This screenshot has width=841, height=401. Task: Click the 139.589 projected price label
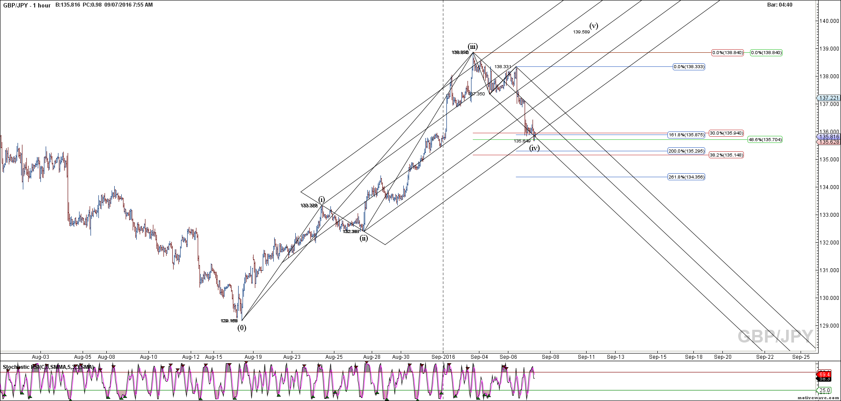click(581, 32)
